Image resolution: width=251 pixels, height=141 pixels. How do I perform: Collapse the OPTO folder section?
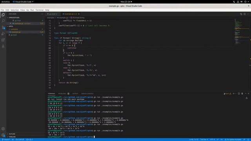[10, 26]
